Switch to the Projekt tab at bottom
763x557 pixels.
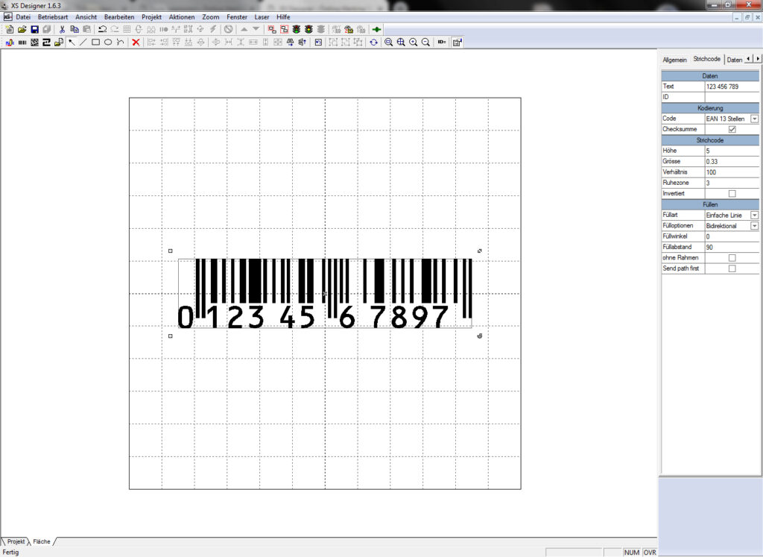[x=16, y=541]
